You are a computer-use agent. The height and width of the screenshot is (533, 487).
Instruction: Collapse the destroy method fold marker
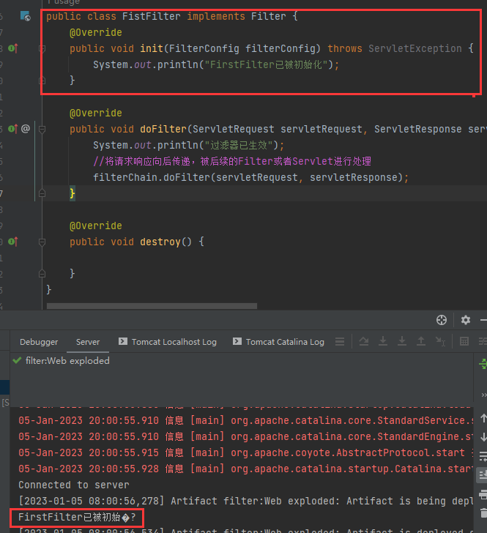(x=42, y=242)
